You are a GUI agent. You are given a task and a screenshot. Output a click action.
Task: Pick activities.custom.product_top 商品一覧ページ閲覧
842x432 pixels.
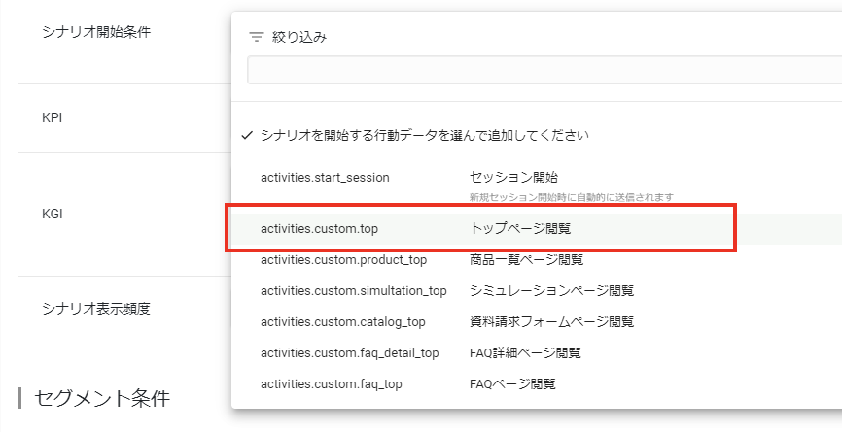(537, 260)
